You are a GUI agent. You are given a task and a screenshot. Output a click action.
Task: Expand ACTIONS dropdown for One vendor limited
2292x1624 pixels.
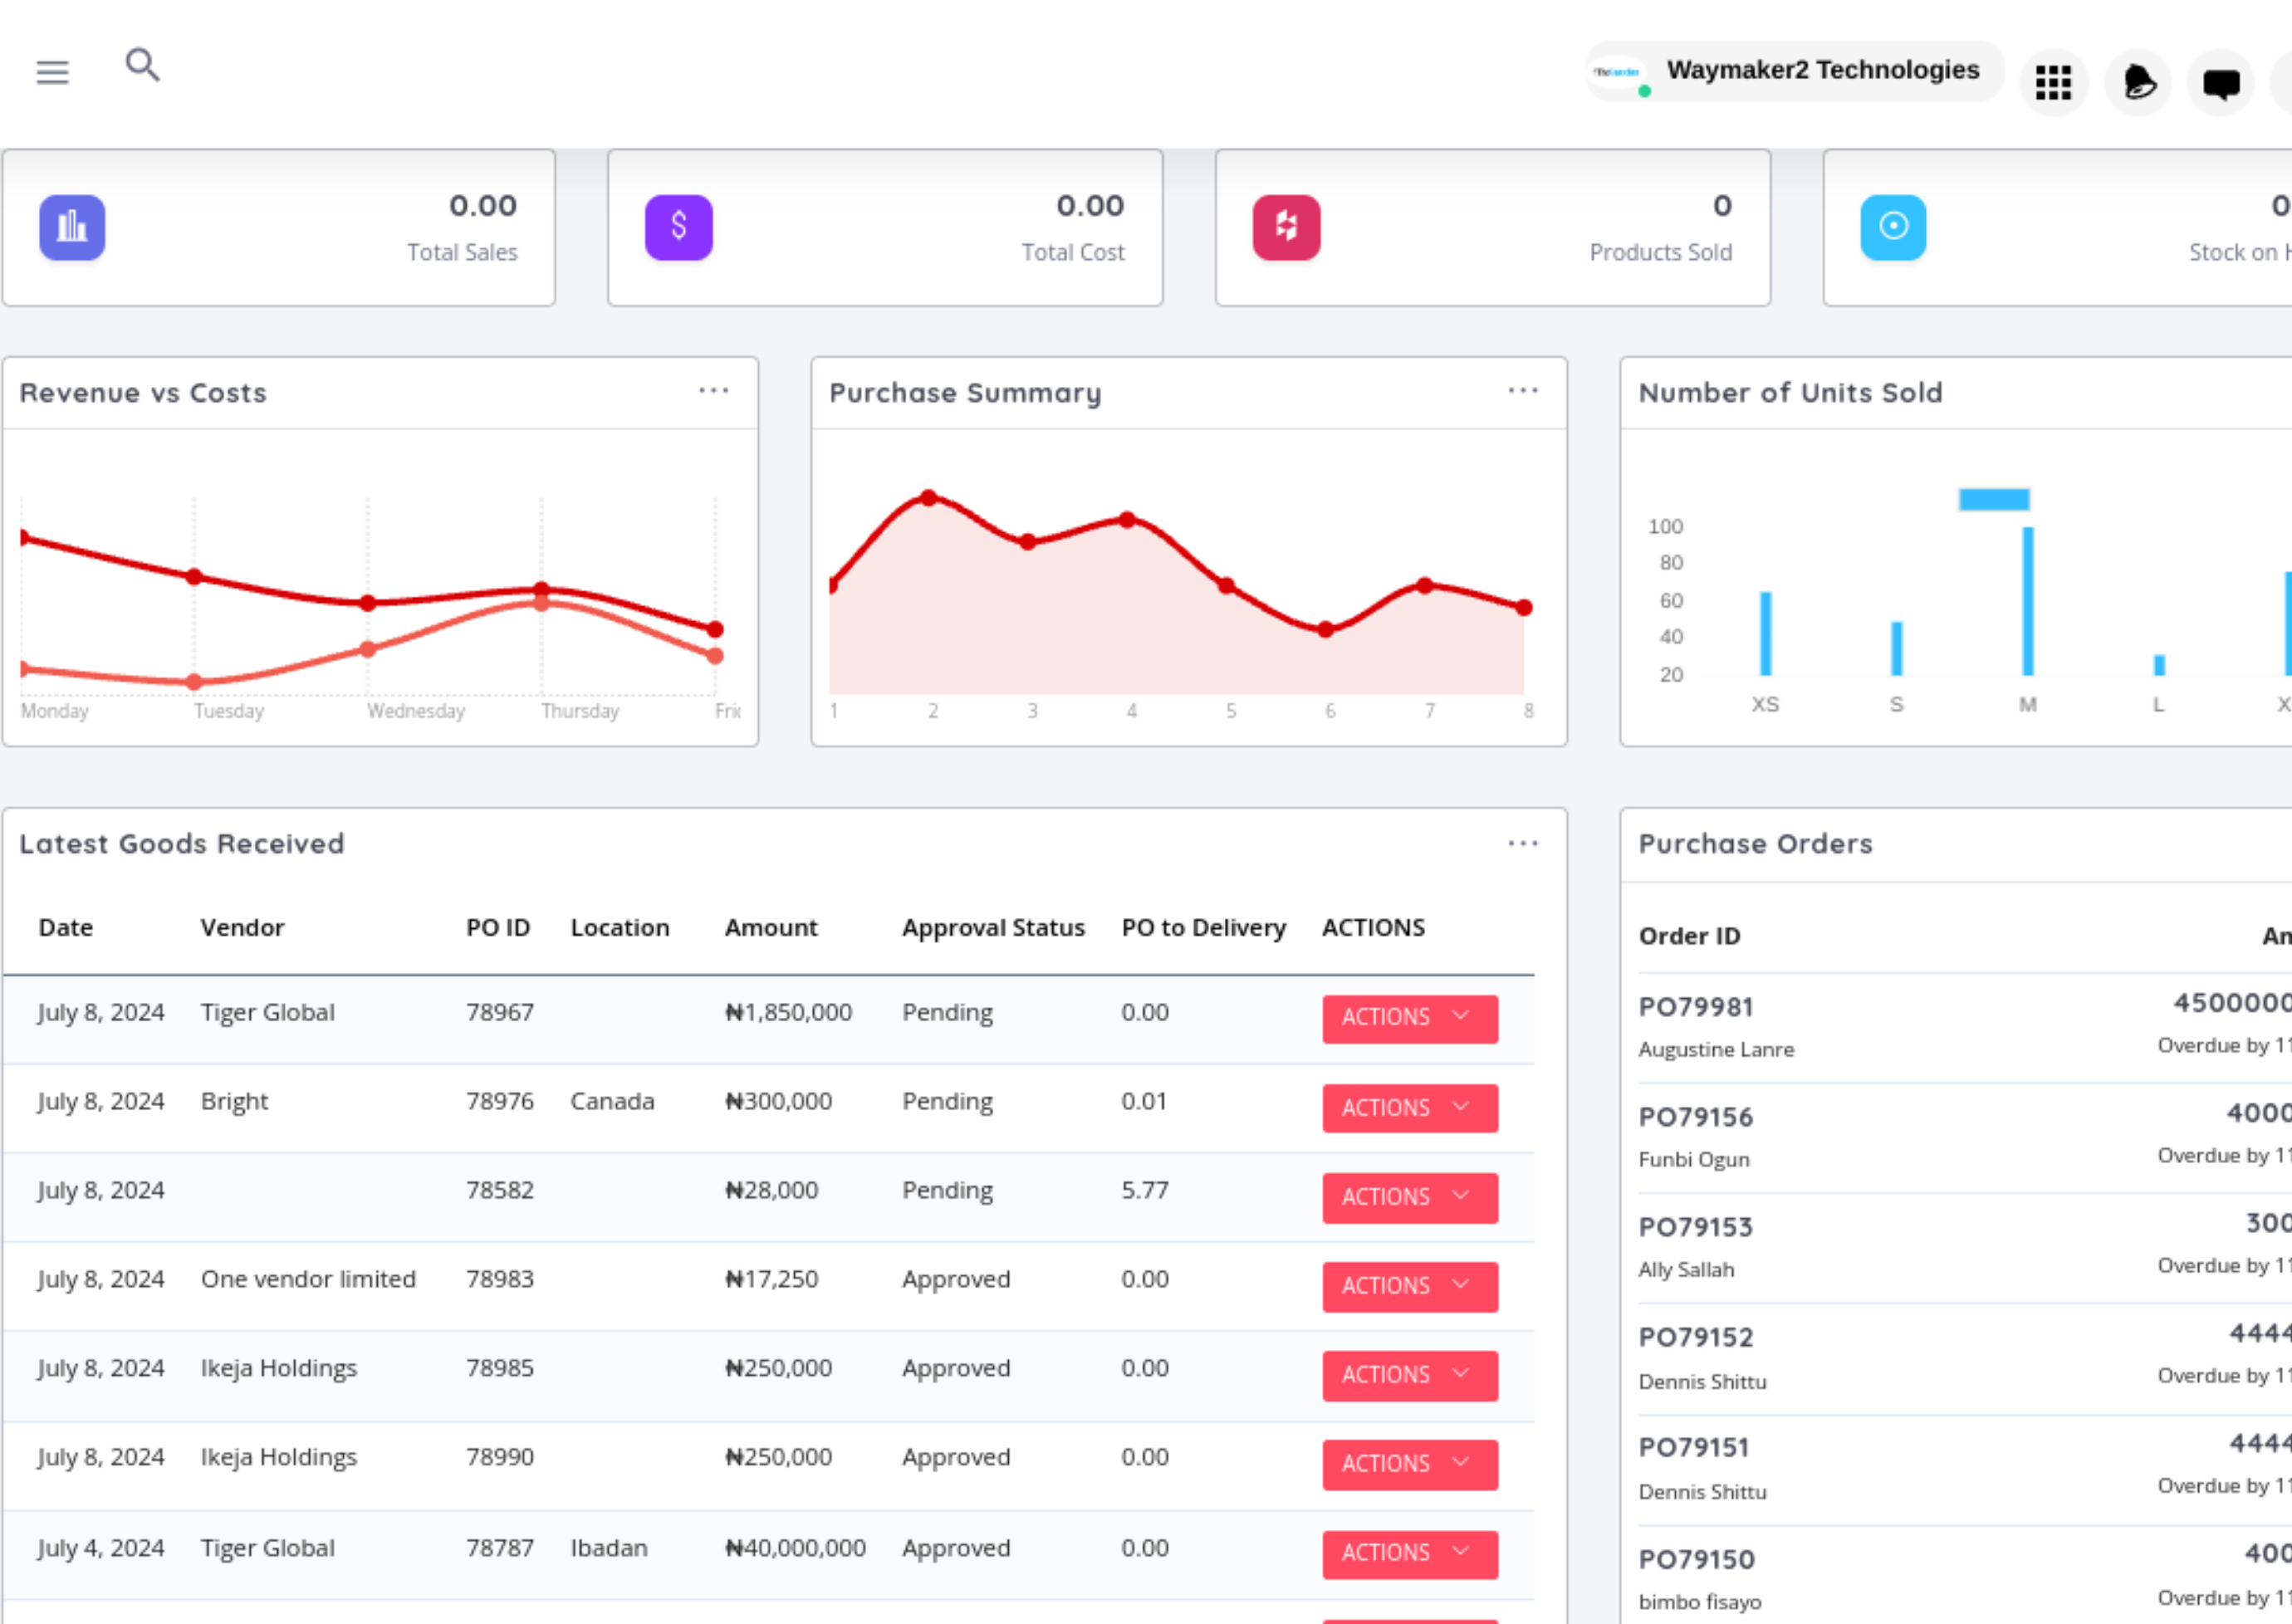pyautogui.click(x=1409, y=1286)
